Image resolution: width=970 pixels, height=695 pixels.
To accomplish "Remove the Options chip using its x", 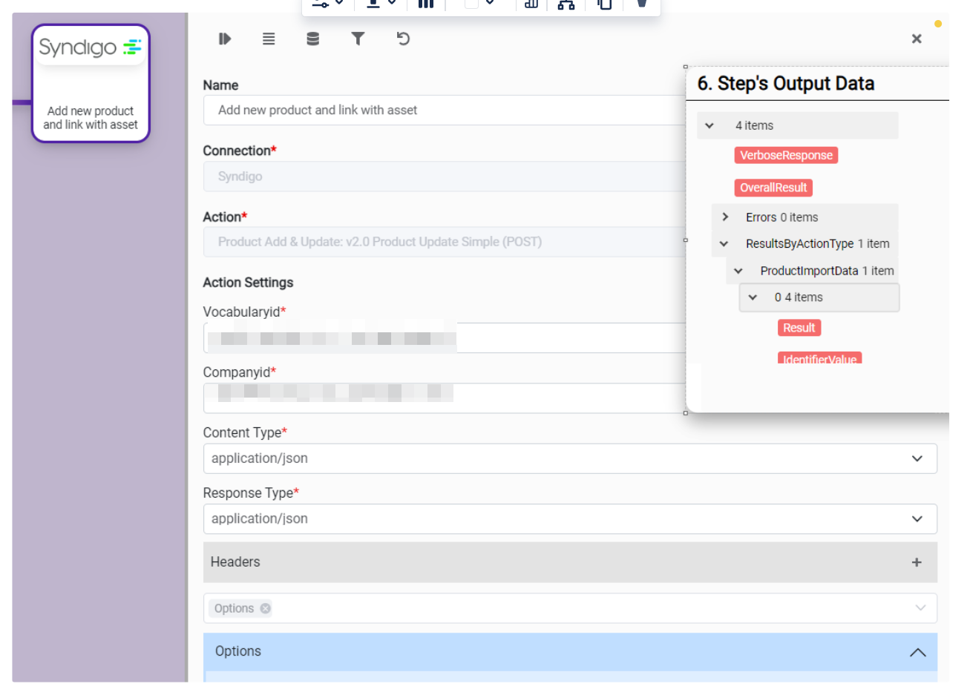I will click(x=265, y=608).
